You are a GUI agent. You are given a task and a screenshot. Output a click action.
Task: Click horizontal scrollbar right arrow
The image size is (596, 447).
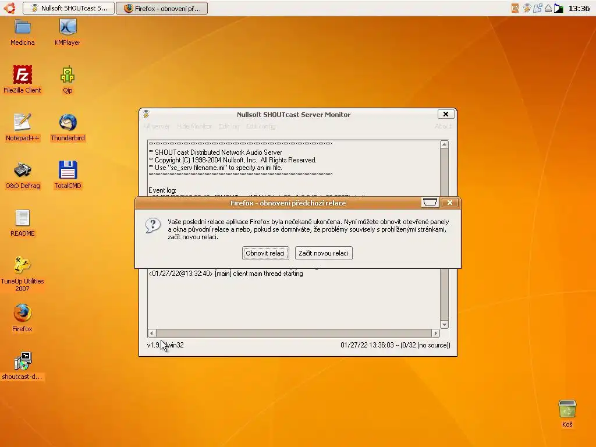click(435, 333)
